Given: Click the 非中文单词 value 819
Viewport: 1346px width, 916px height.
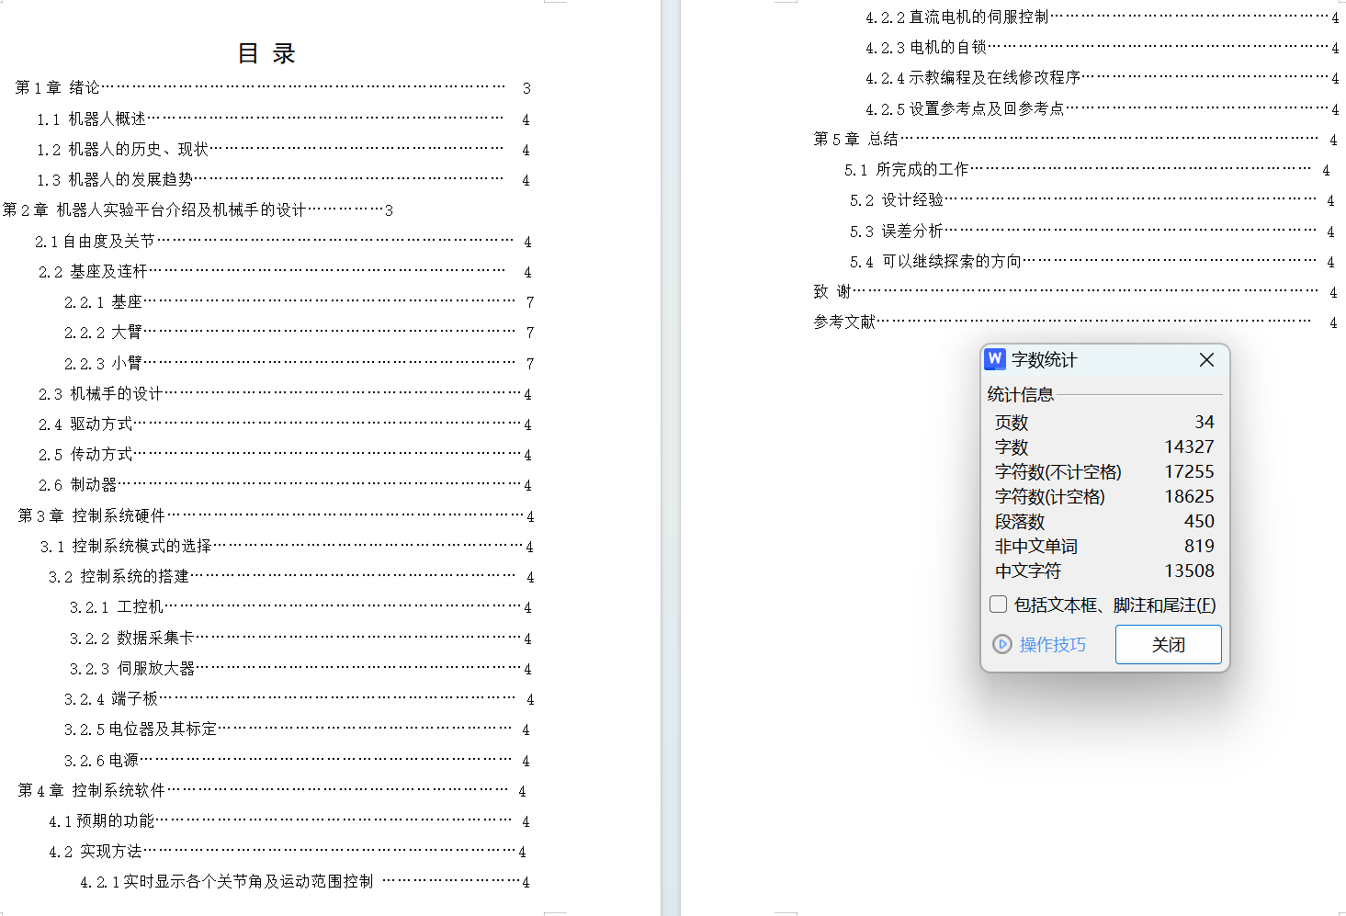Looking at the screenshot, I should (1199, 546).
